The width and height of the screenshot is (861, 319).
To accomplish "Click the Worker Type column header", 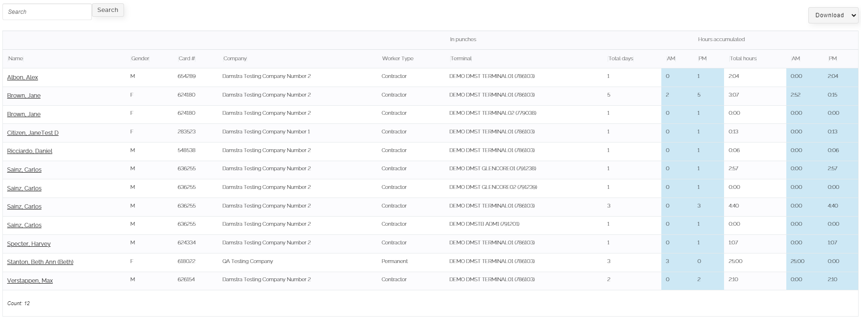I will (x=397, y=58).
